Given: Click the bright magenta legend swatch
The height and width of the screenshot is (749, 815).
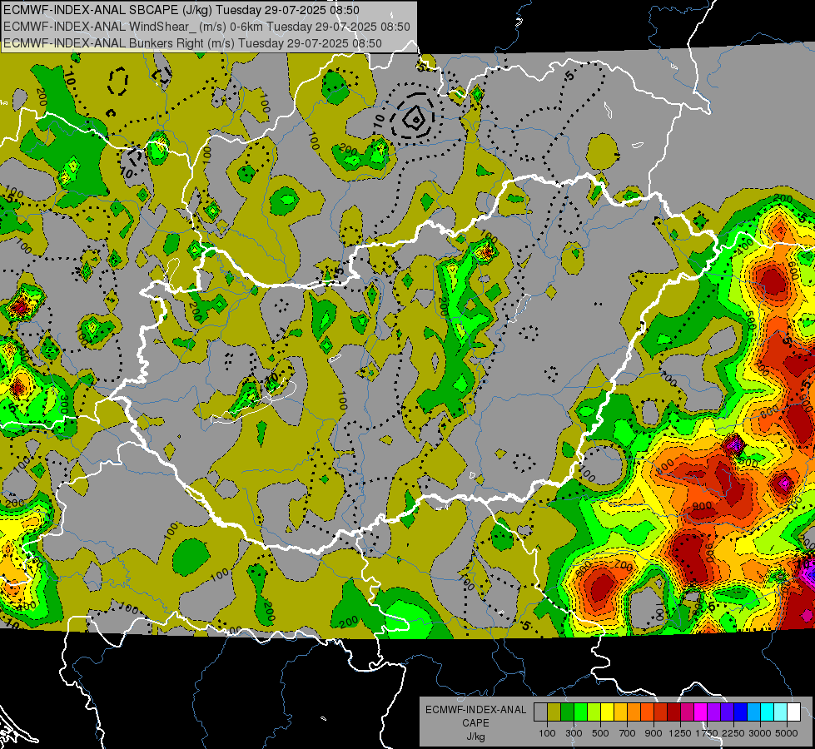Looking at the screenshot, I should click(701, 712).
